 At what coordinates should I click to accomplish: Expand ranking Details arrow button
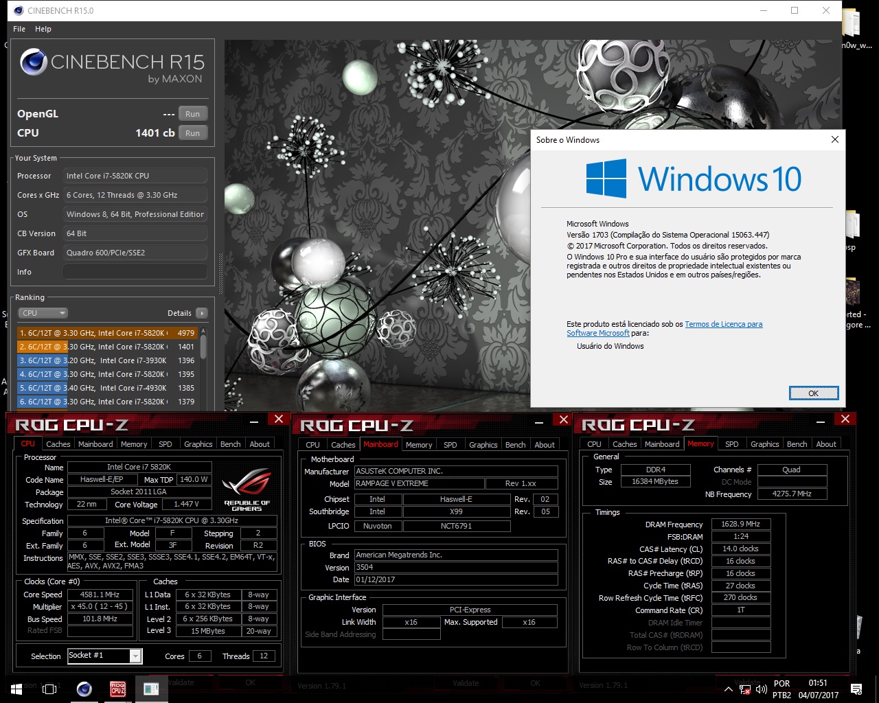[x=202, y=313]
